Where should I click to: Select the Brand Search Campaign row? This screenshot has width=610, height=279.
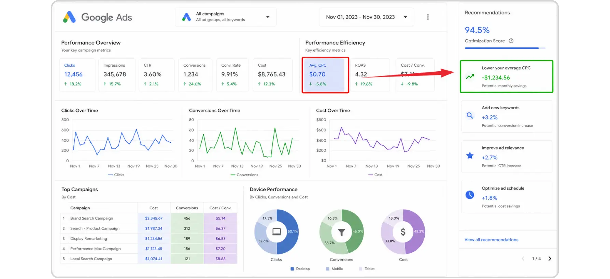[x=148, y=218]
